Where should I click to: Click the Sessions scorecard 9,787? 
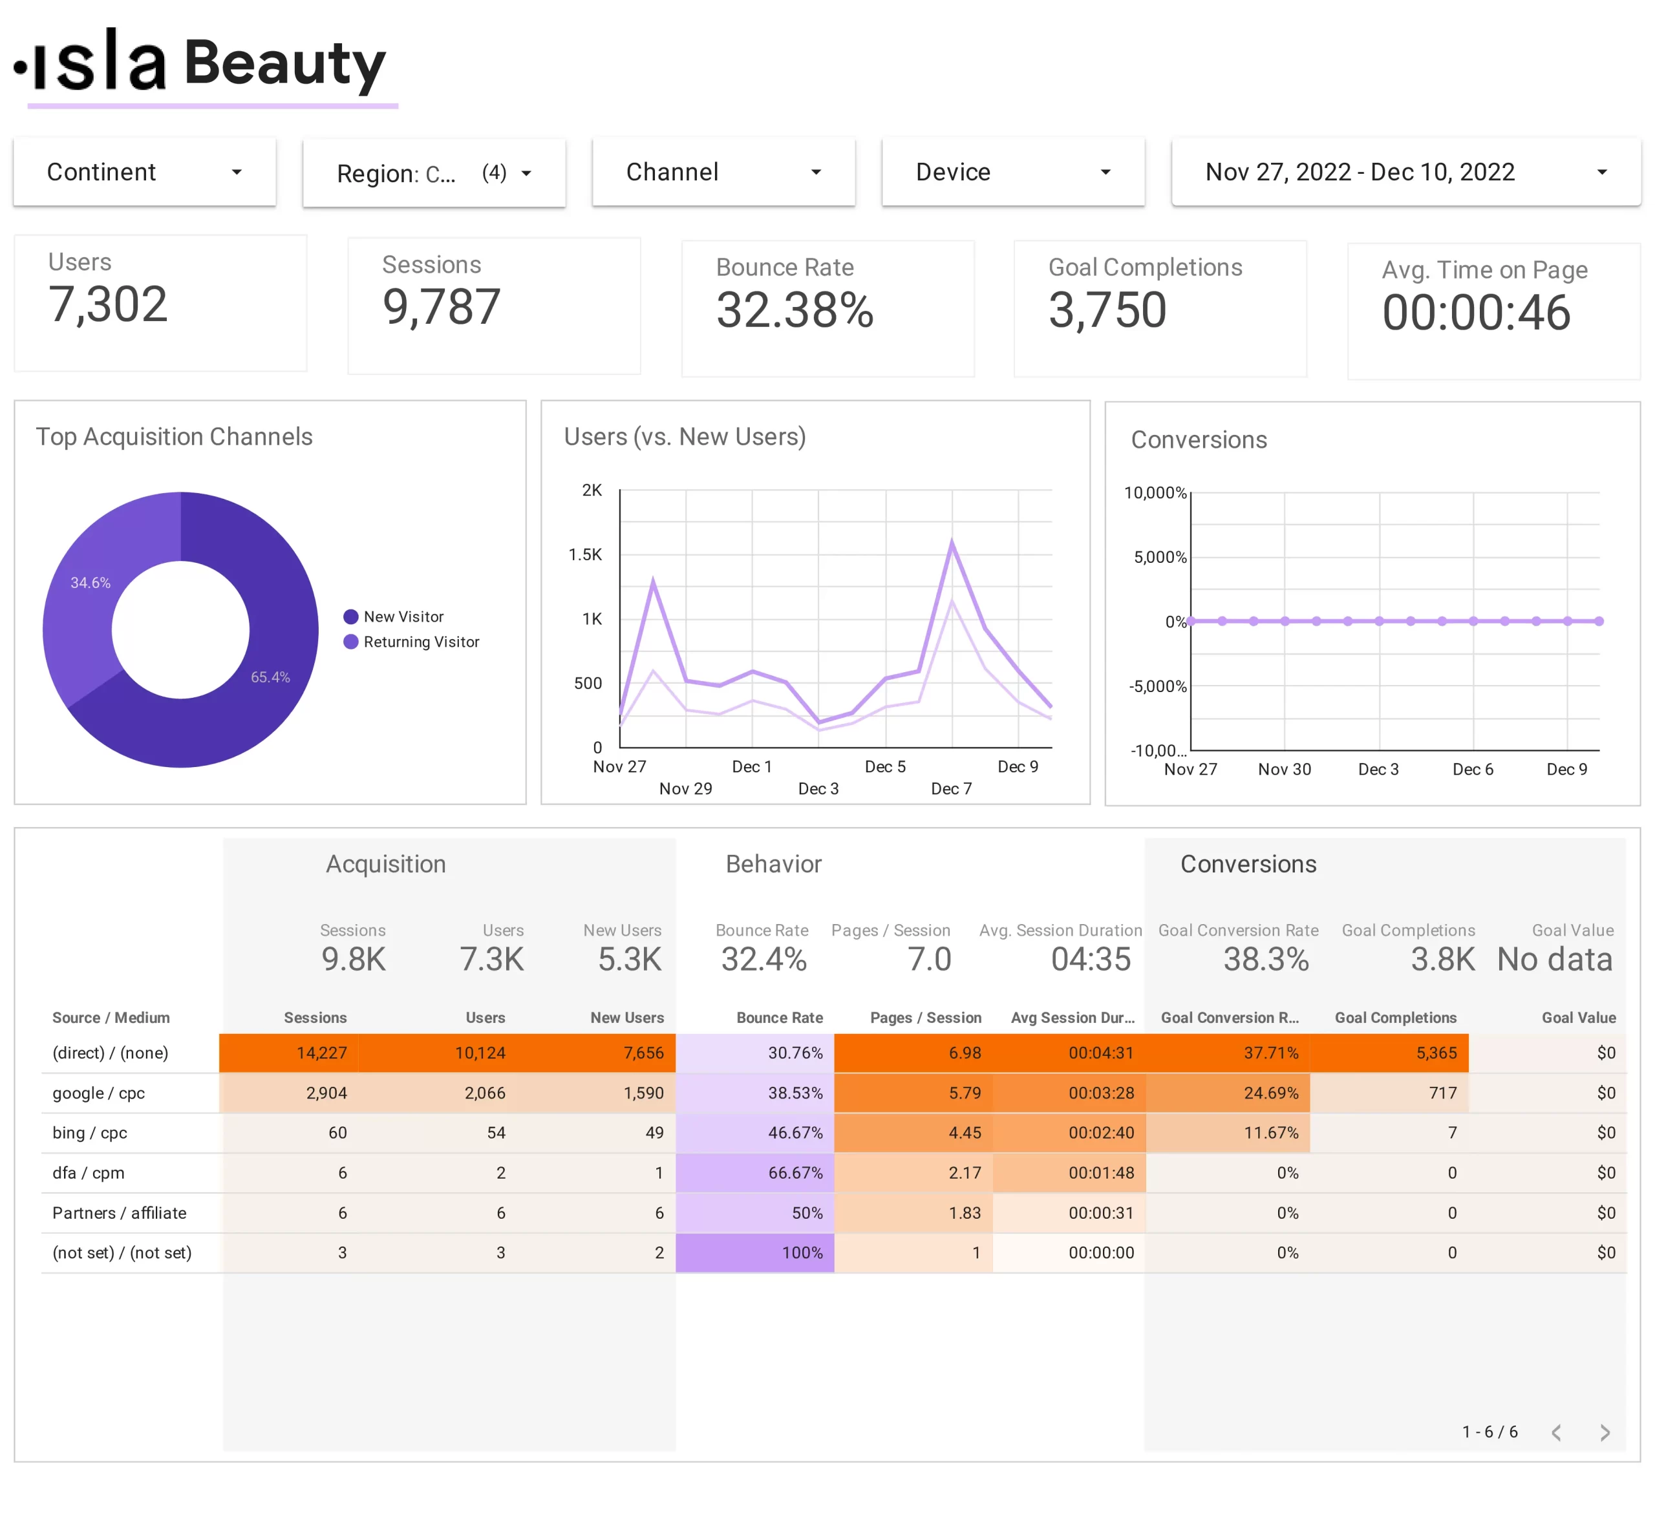click(494, 306)
